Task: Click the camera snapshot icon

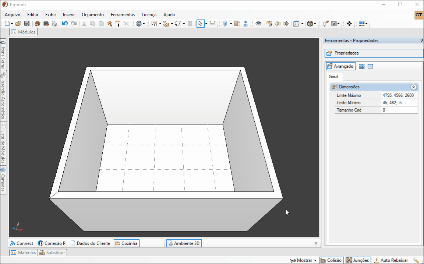Action: coord(334,24)
